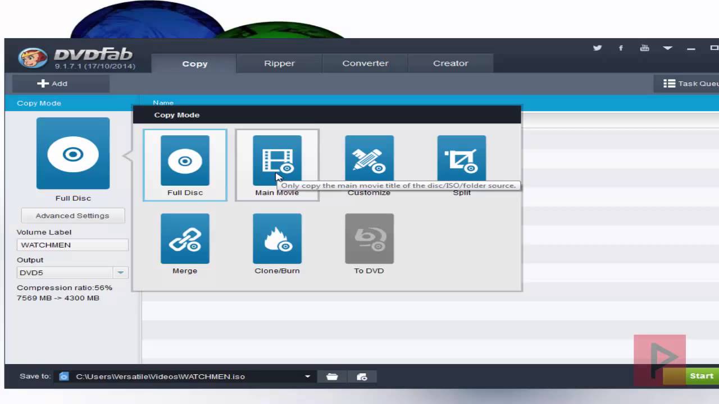Click the ISO image output icon
The width and height of the screenshot is (719, 404).
362,377
